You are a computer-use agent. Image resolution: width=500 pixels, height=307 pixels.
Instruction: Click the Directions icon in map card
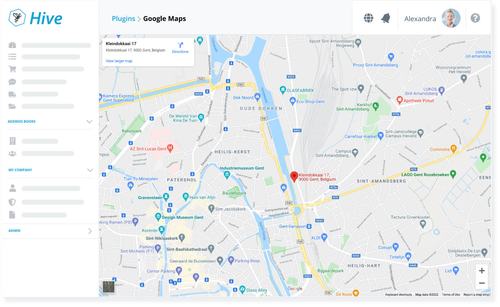180,48
